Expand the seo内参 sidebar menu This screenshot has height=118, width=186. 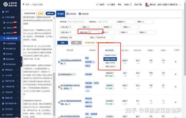[x=10, y=75]
